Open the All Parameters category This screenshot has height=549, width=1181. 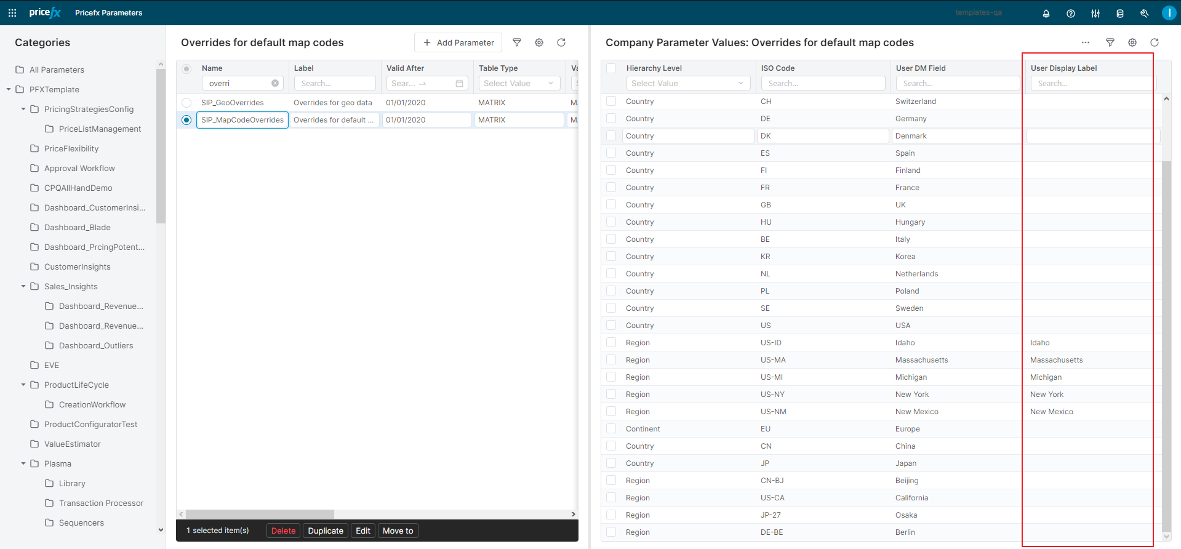click(57, 70)
